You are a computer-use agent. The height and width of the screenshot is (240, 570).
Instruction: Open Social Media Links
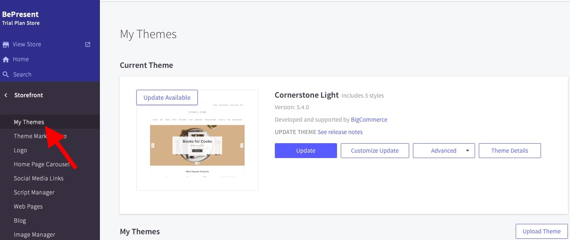pos(39,178)
